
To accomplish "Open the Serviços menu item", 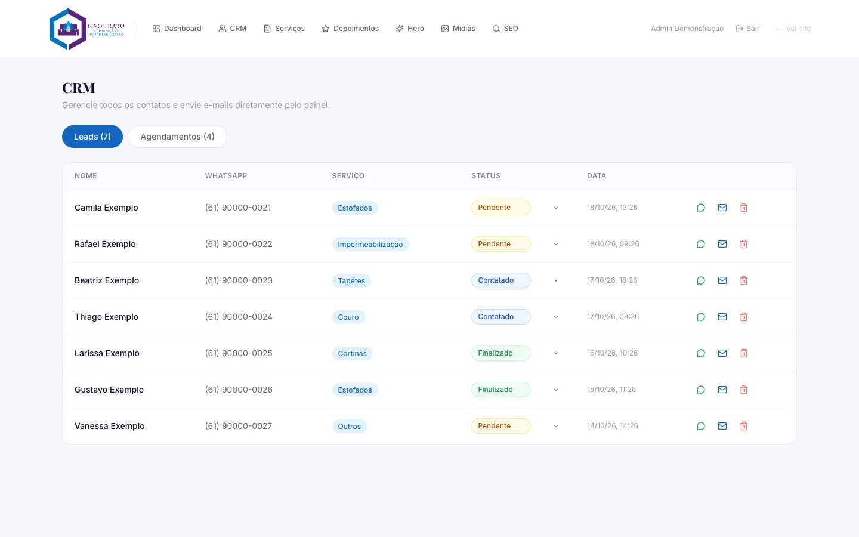I will (284, 29).
